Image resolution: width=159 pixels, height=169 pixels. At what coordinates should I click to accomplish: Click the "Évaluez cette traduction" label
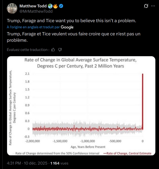pyautogui.click(x=28, y=49)
